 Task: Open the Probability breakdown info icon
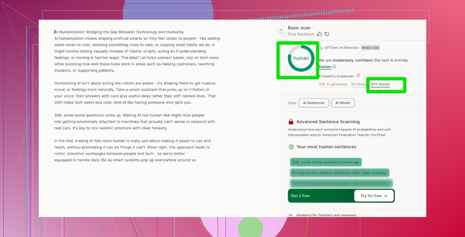pyautogui.click(x=358, y=75)
